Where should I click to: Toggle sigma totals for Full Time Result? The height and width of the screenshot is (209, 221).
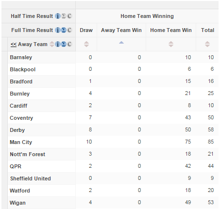point(64,30)
